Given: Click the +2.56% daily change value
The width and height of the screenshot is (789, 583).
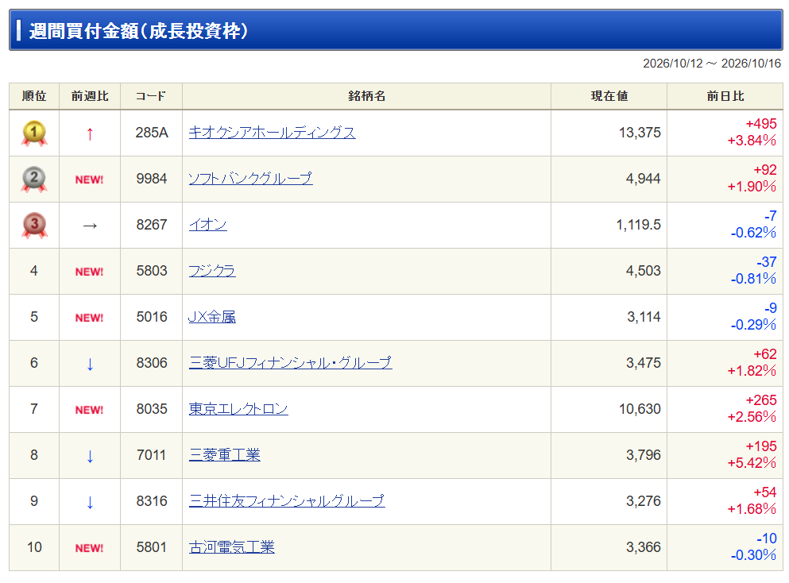Looking at the screenshot, I should [752, 417].
